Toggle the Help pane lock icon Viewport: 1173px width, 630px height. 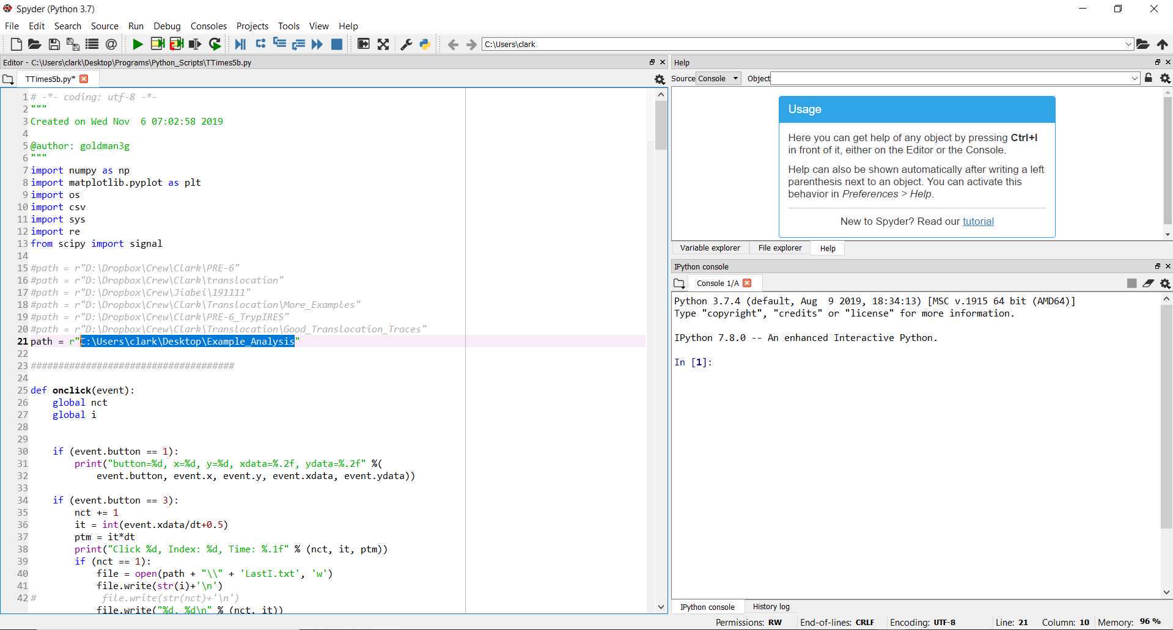[1149, 78]
